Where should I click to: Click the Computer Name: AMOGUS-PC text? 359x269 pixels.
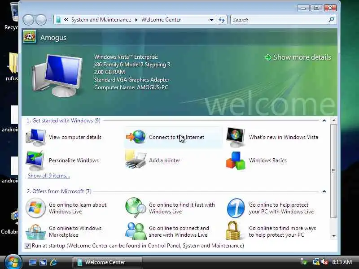(x=131, y=87)
